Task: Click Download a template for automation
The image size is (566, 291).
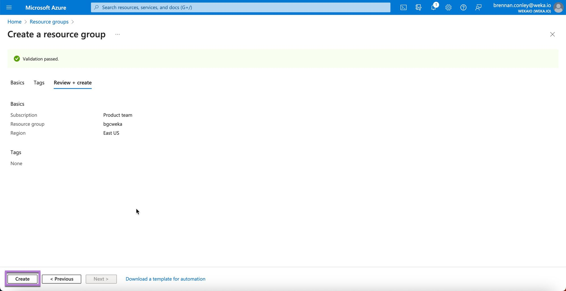Action: coord(166,279)
